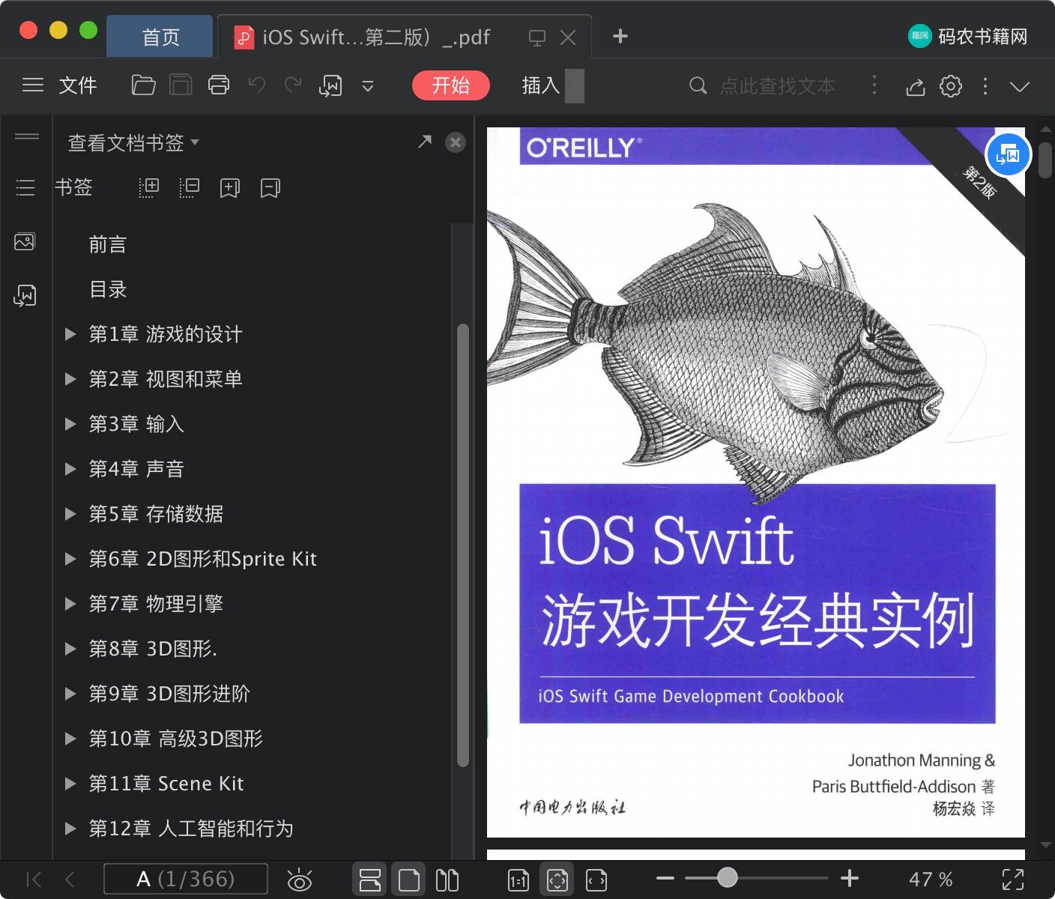Screen dimensions: 1055x899
Task: Switch to the 首页 tab
Action: tap(160, 37)
